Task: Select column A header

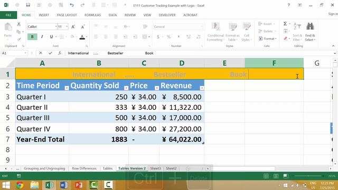Action: (x=42, y=63)
